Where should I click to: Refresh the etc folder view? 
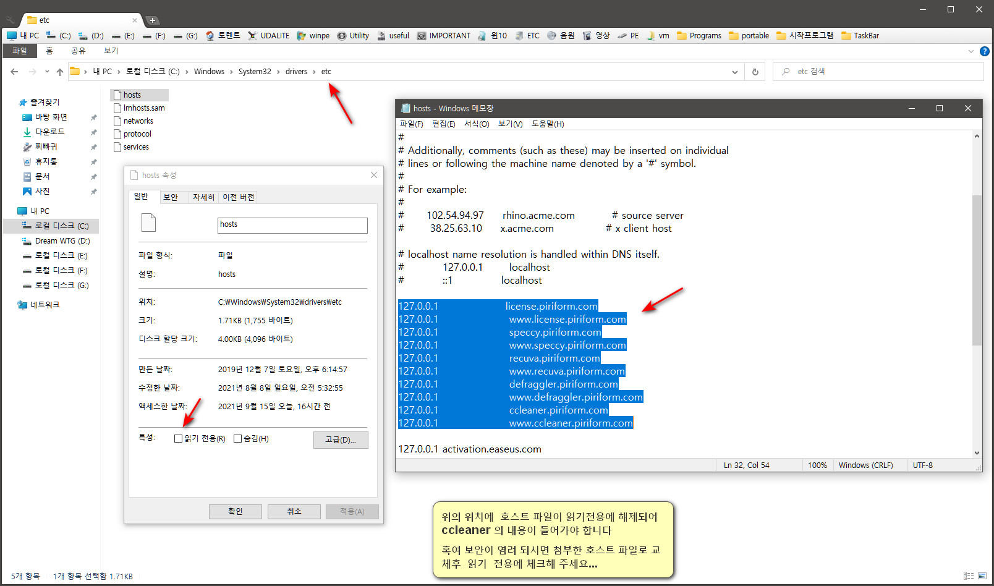[755, 72]
